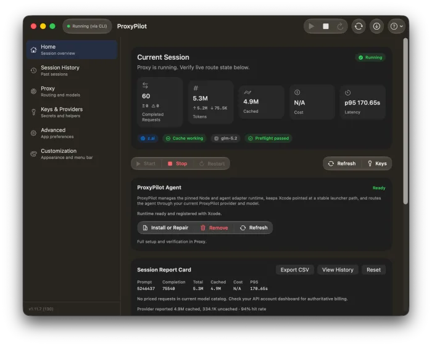This screenshot has width=432, height=346.
Task: Click the 5.3M tokens value
Action: 201,99
